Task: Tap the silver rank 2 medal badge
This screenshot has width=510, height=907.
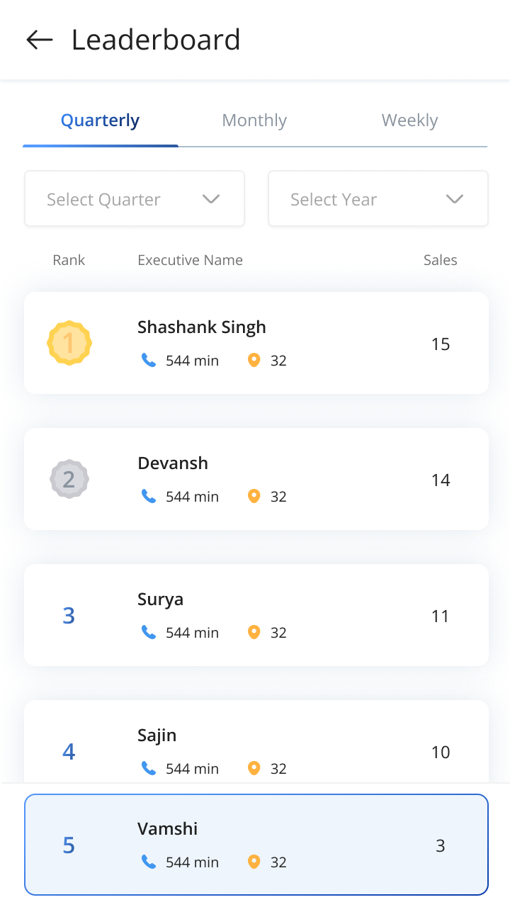Action: point(69,479)
